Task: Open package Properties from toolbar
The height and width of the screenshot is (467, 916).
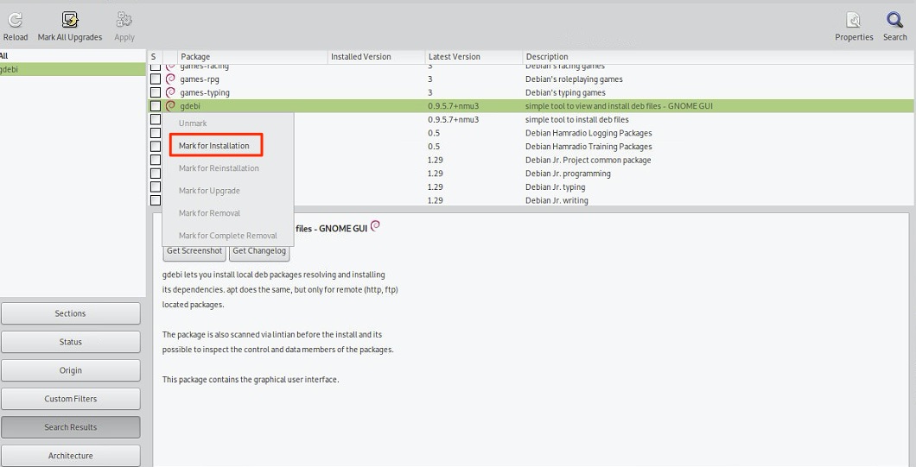Action: pos(853,20)
